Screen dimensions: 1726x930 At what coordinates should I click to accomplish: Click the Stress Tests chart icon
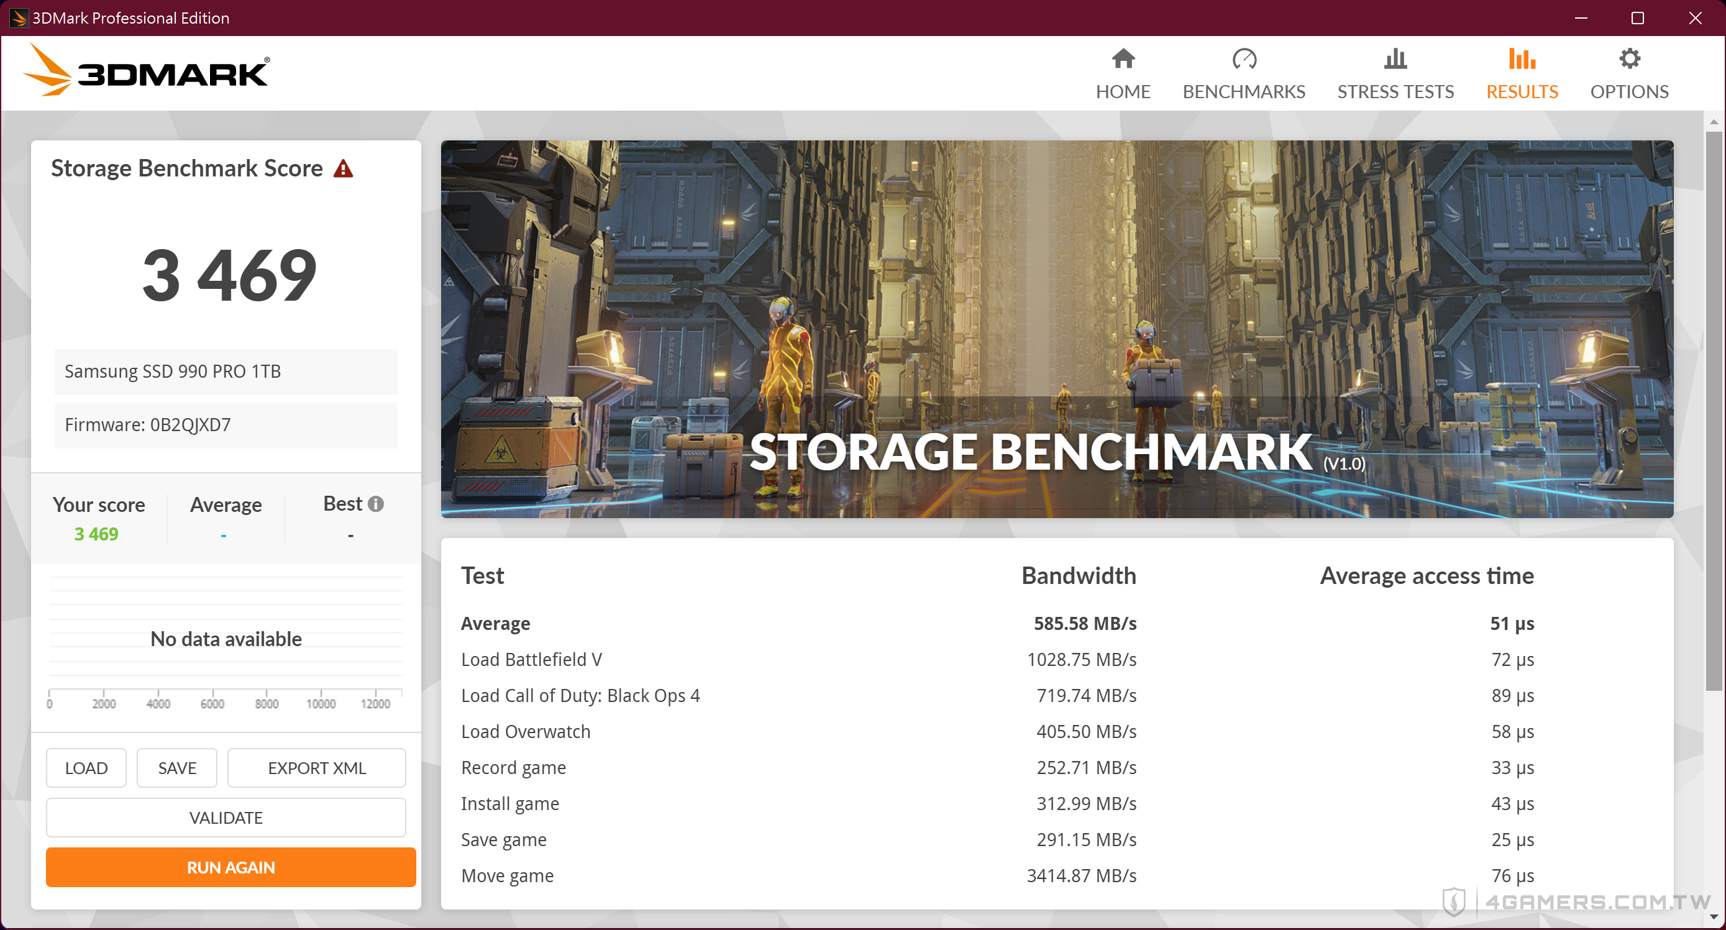(1395, 59)
